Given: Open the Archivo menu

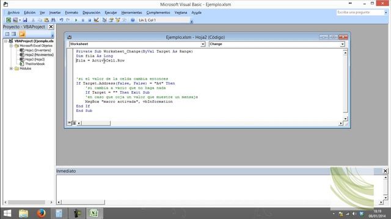Looking at the screenshot, I should pyautogui.click(x=13, y=12).
